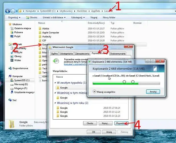Switch to the Ogólne tab
This screenshot has width=176, height=143.
[x=54, y=53]
